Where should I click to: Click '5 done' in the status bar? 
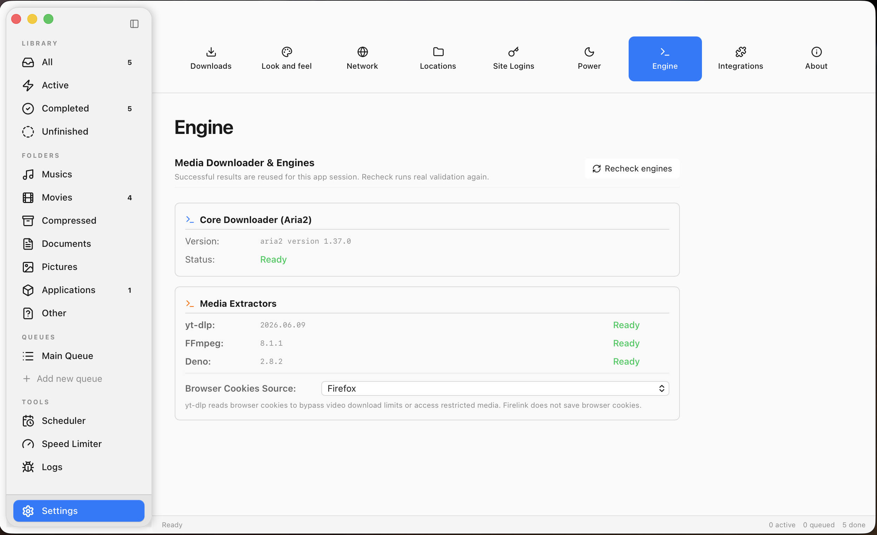(853, 525)
